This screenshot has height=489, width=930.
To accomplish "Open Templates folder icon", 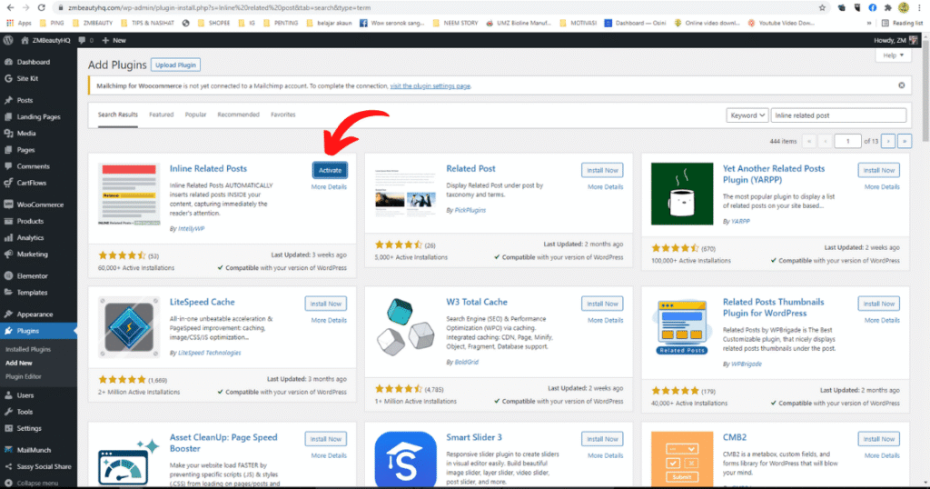I will tap(8, 293).
